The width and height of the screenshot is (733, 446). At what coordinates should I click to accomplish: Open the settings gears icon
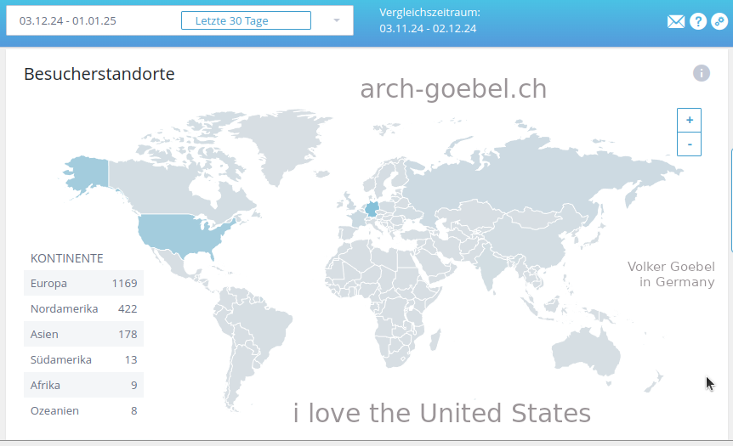tap(719, 21)
